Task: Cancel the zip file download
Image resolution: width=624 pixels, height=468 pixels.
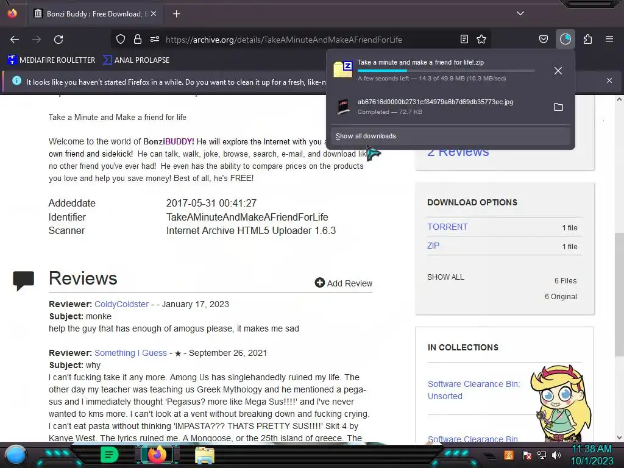Action: 558,71
